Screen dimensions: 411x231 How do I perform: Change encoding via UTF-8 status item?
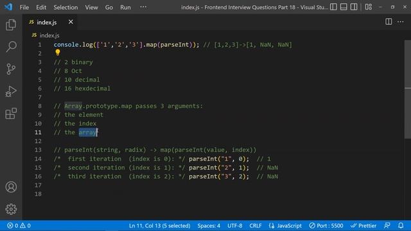tap(234, 225)
